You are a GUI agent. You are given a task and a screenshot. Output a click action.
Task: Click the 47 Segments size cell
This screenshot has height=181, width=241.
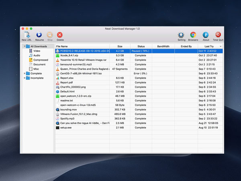[x=120, y=69]
